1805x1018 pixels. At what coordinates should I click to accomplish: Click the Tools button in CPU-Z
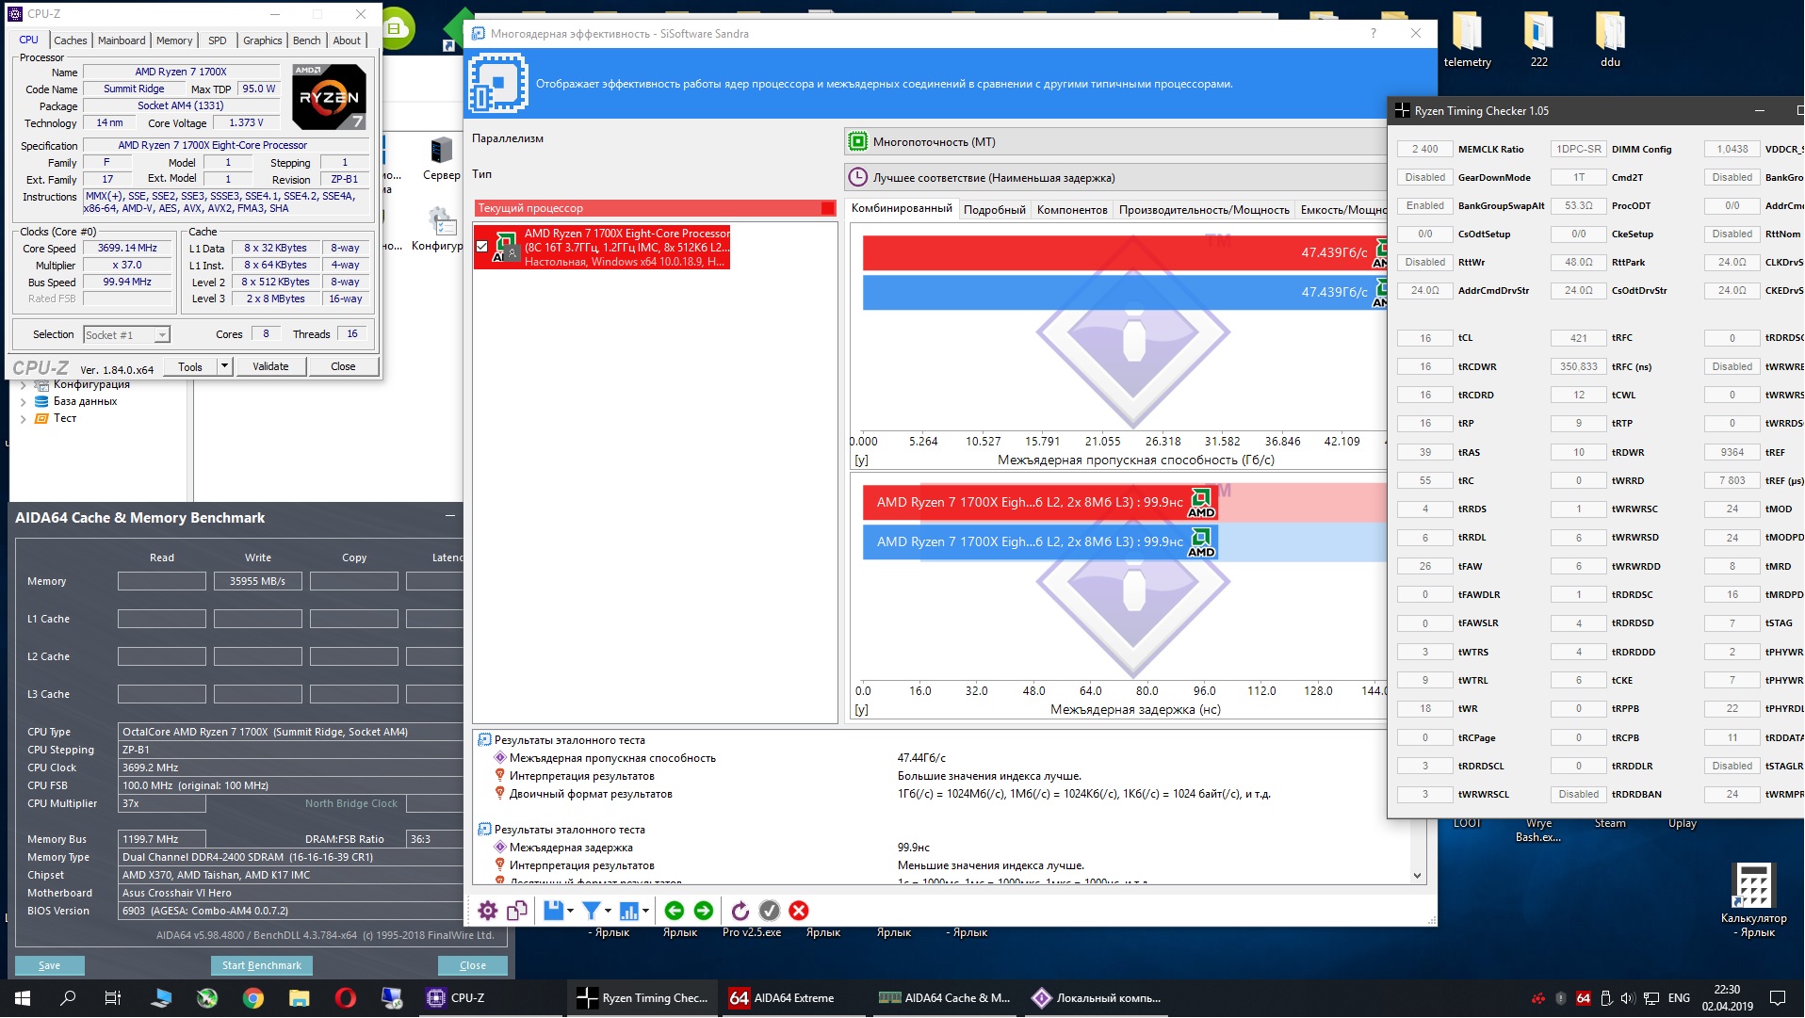[x=190, y=366]
